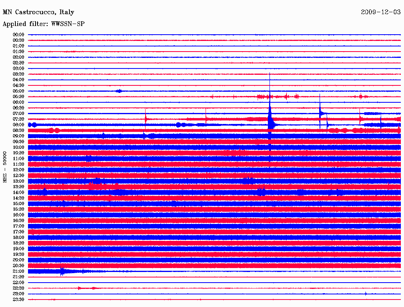
Task: Click the station title "MN Castrocucco, Italy"
Action: [38, 12]
